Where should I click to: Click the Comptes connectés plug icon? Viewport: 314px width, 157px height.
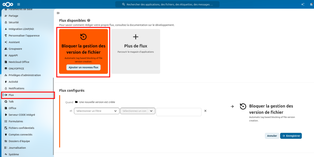(6, 134)
